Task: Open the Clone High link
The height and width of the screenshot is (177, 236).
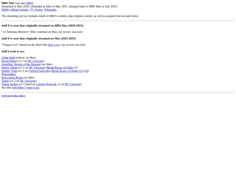Action: (8, 58)
